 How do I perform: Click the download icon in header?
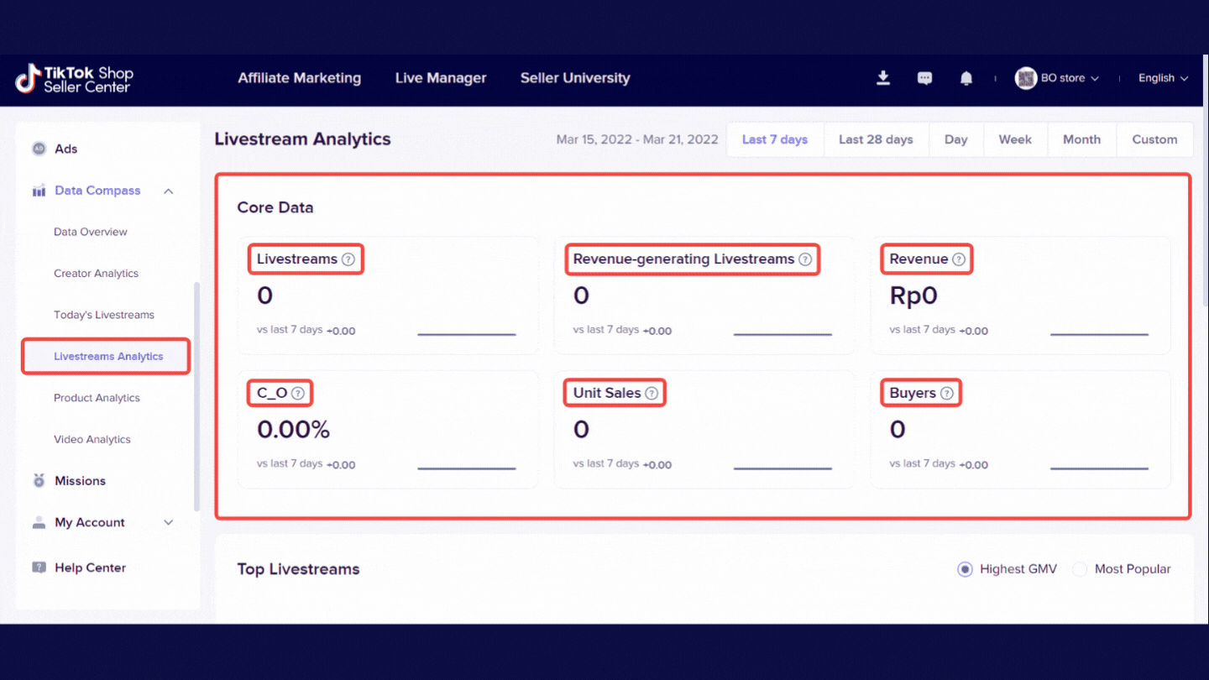click(x=882, y=78)
